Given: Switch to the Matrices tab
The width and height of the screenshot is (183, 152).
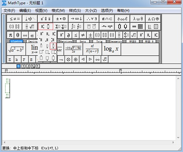Looking at the screenshot, I should (x=66, y=41).
